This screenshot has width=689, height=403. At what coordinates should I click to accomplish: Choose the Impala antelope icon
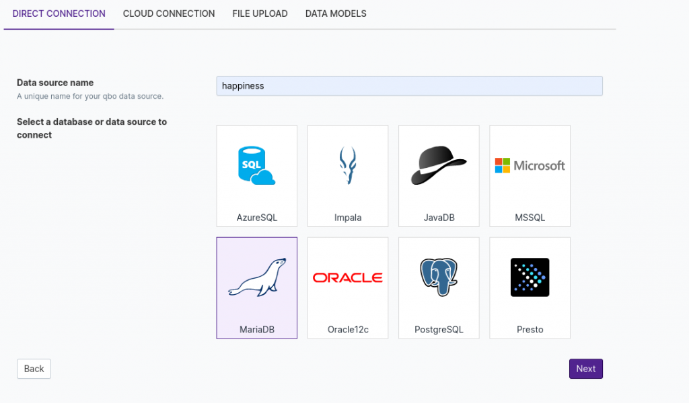pos(348,166)
